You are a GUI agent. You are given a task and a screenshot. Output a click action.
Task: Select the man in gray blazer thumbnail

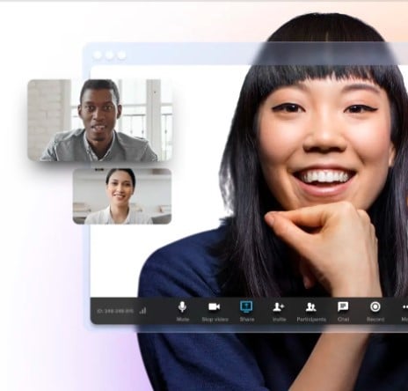pyautogui.click(x=100, y=121)
